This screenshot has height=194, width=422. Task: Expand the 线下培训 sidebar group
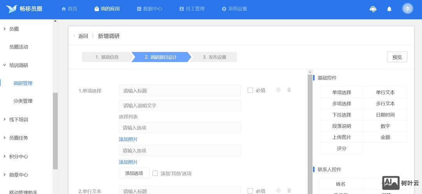coord(4,120)
